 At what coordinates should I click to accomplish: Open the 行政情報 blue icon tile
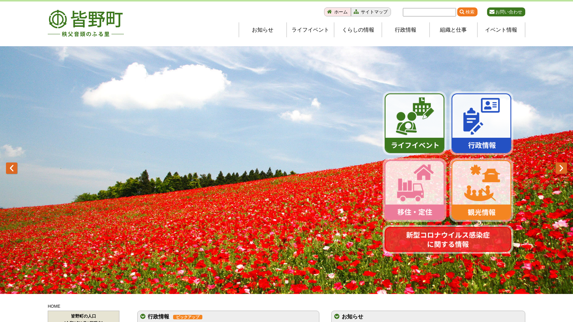481,123
